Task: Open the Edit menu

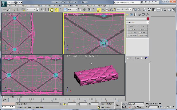Action: pos(10,6)
